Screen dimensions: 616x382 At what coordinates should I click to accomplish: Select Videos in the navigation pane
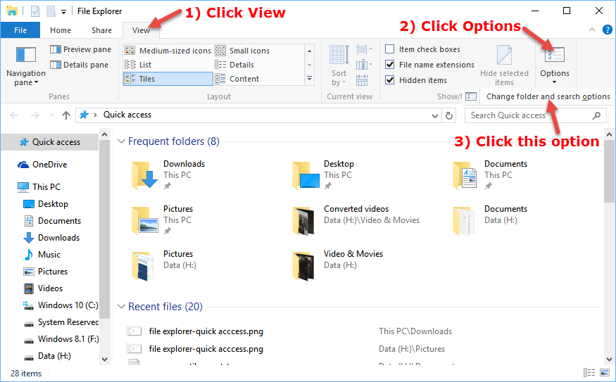43,288
